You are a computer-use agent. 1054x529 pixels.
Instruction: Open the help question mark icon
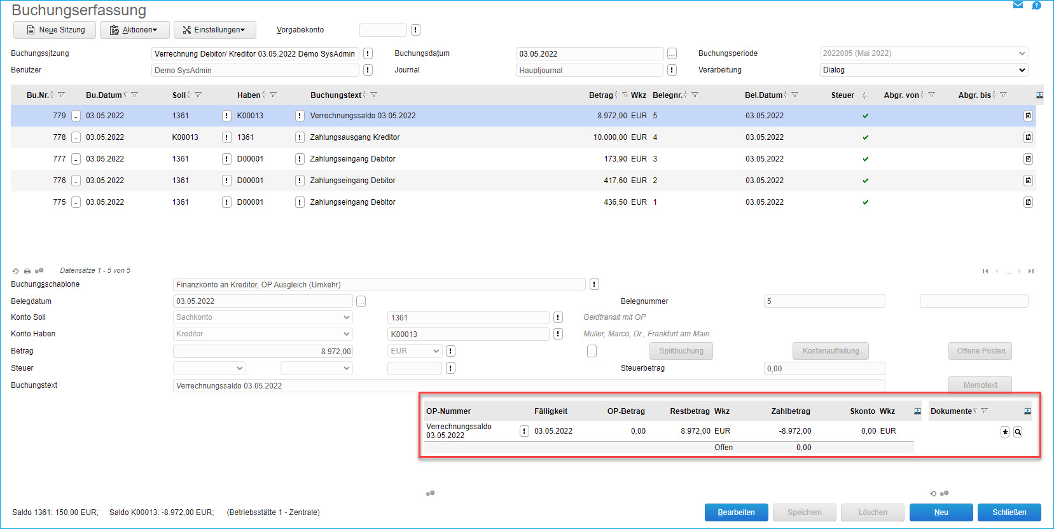point(1036,5)
